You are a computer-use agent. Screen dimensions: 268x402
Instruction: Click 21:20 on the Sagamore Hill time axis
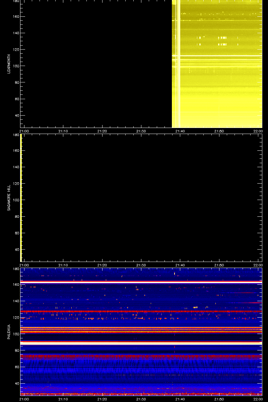tap(102, 265)
